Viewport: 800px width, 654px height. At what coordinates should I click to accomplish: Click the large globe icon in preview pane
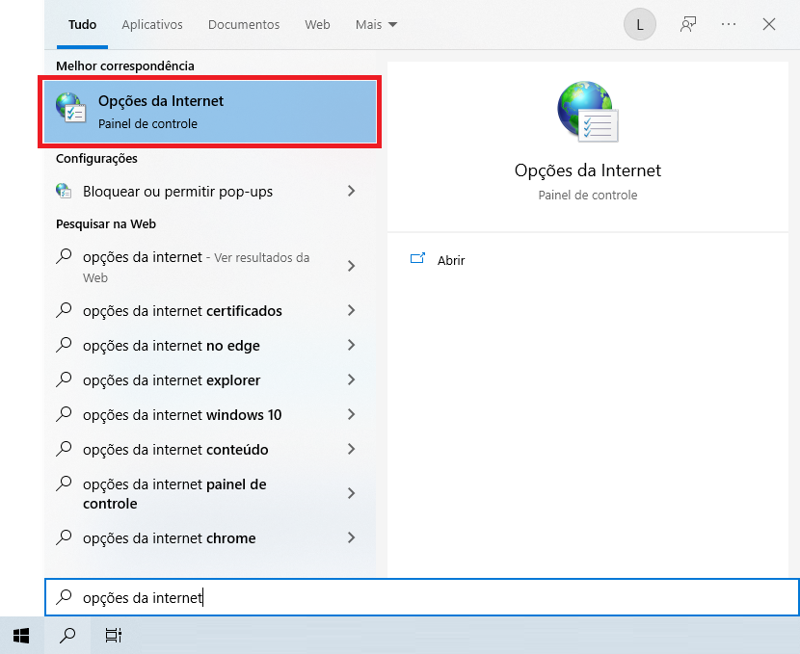(587, 110)
